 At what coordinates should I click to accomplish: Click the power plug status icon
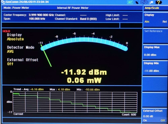click(x=151, y=2)
